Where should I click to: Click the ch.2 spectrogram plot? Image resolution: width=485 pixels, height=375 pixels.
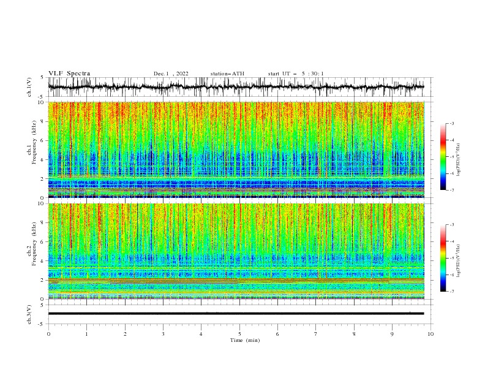point(236,251)
